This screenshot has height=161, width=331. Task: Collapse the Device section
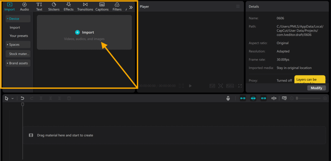[18, 18]
